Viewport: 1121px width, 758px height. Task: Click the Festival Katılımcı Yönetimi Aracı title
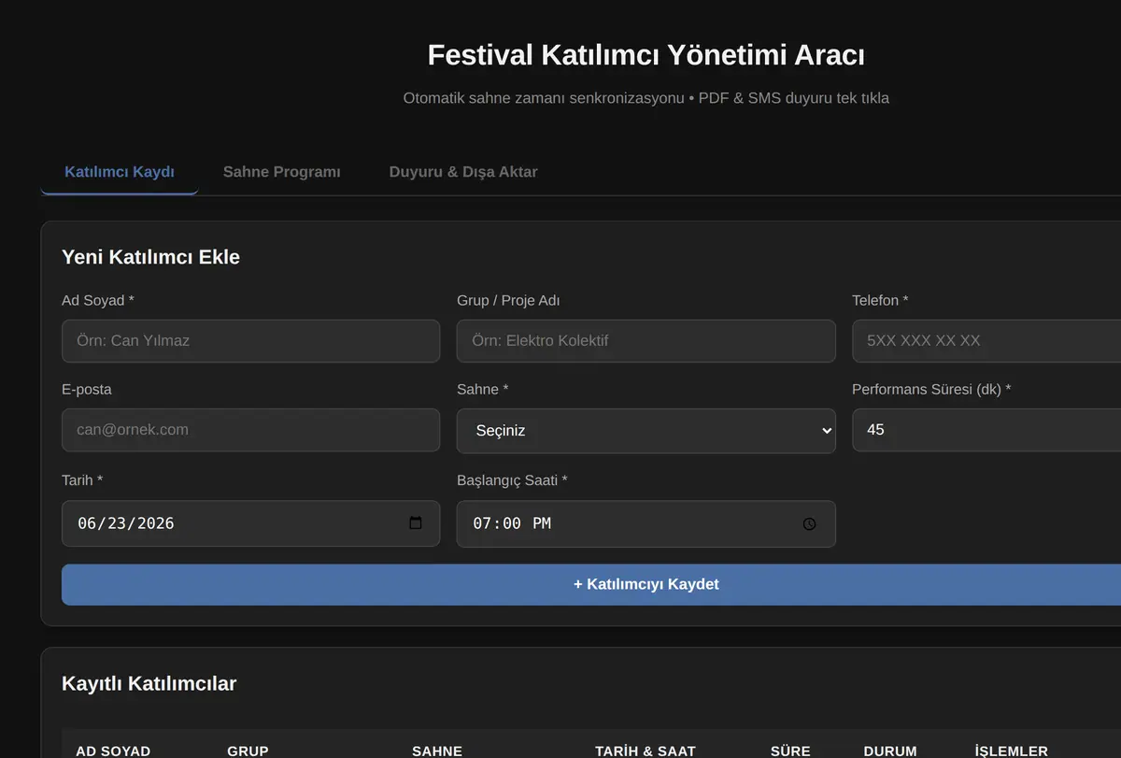646,55
